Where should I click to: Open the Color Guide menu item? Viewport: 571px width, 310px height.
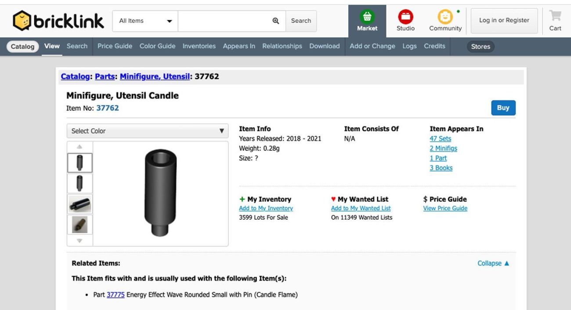[157, 46]
